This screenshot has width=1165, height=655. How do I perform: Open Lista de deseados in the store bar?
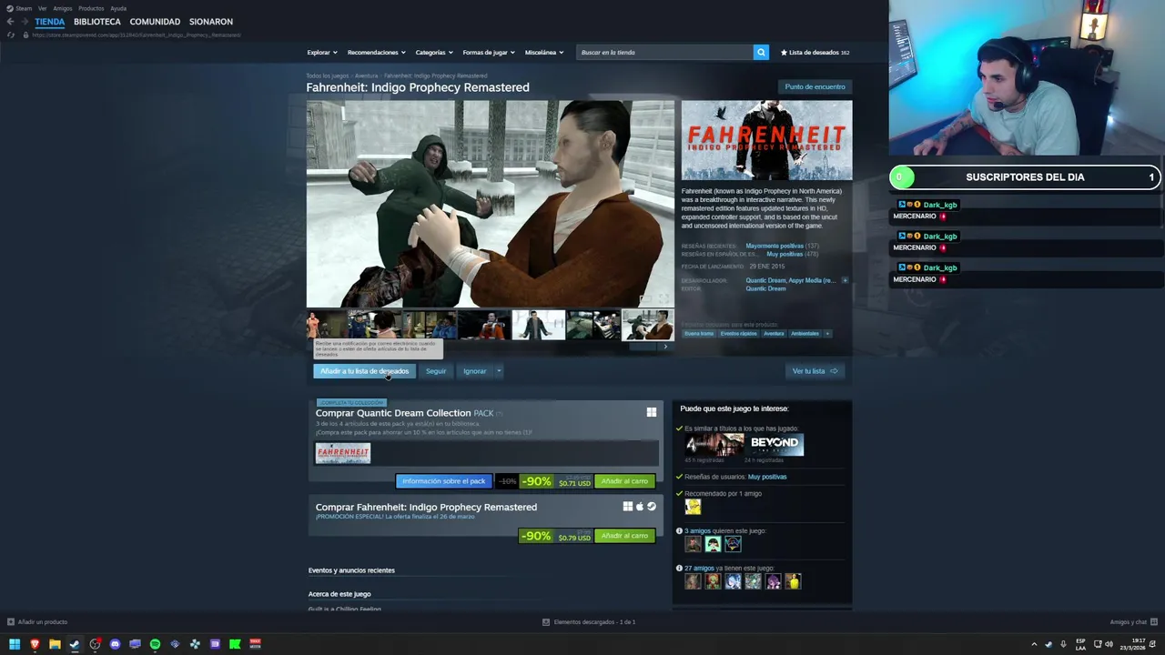click(815, 53)
